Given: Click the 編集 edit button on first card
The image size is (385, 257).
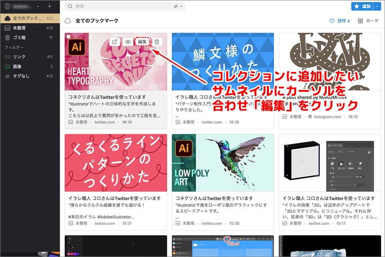Looking at the screenshot, I should [x=142, y=42].
